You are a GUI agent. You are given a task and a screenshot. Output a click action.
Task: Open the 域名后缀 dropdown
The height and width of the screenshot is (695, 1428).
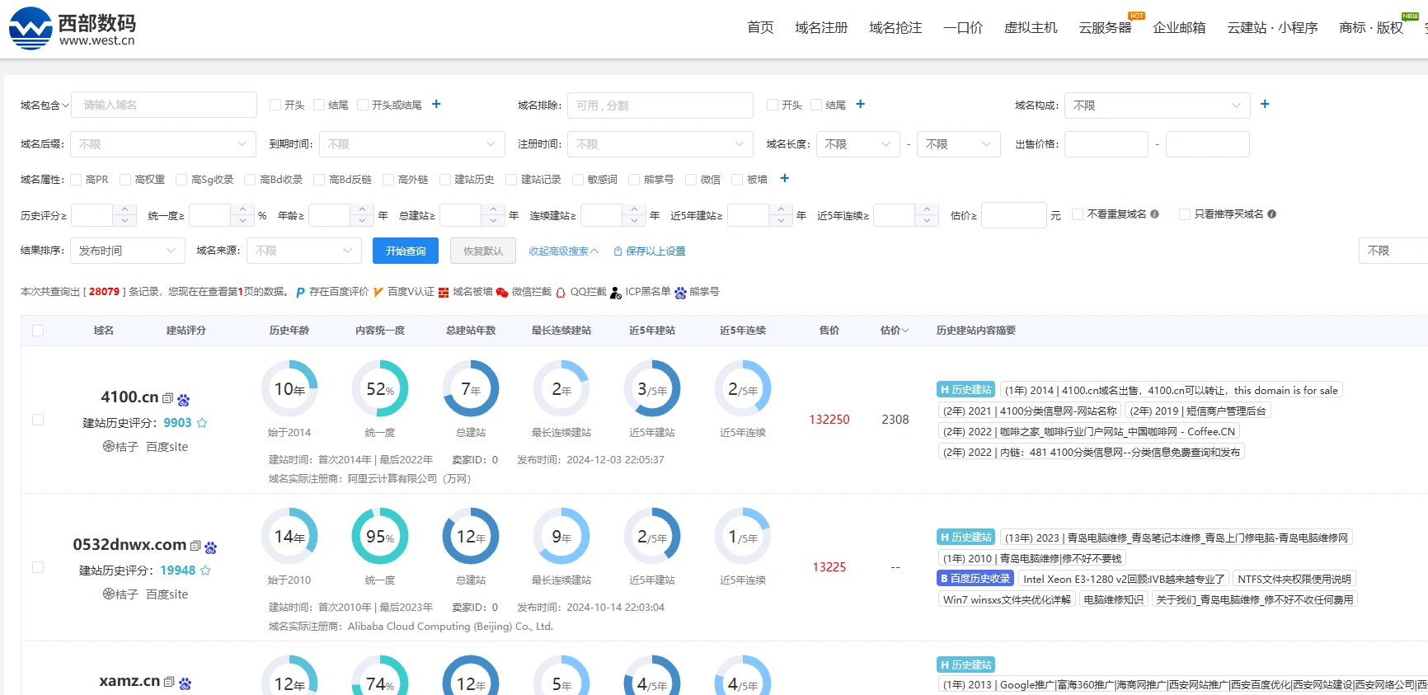163,144
